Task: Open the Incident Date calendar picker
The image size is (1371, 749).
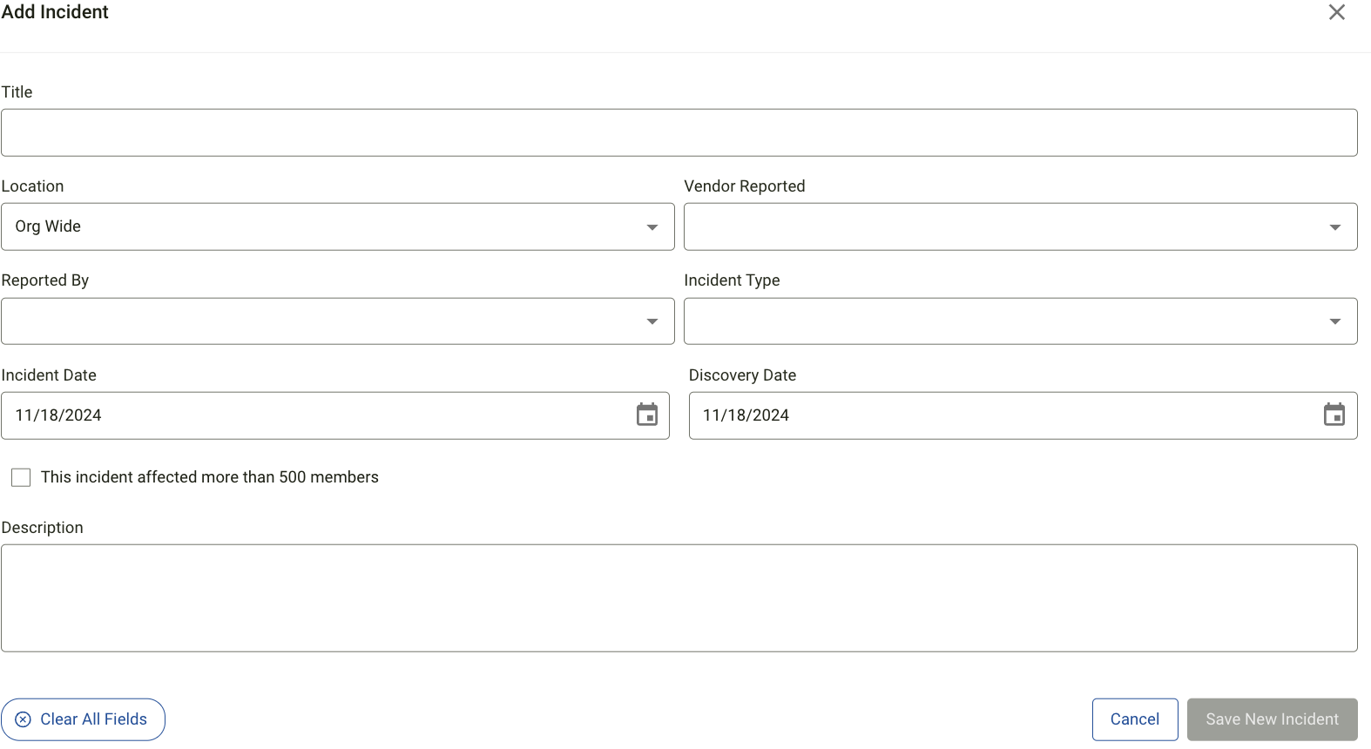Action: 647,415
